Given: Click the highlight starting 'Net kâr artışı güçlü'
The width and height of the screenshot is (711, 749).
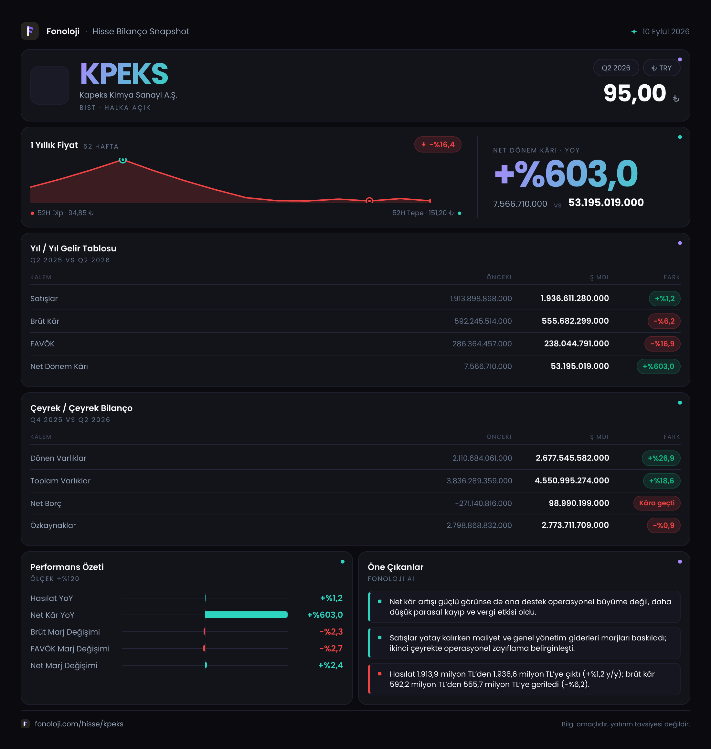Looking at the screenshot, I should [x=524, y=607].
